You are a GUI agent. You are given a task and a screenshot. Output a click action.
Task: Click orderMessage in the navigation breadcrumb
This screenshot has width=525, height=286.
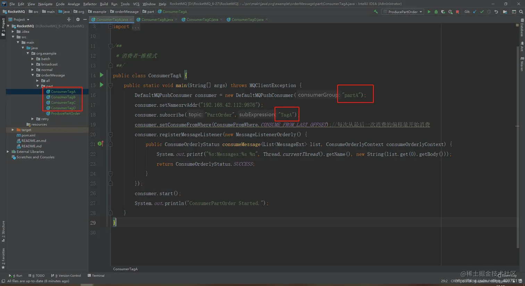(124, 11)
